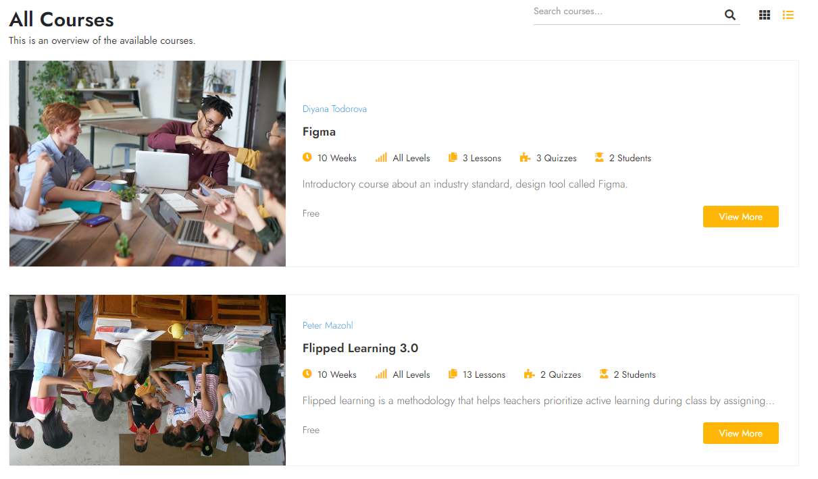This screenshot has height=479, width=818.
Task: Click View More for Flipped Learning 3.0
Action: pos(740,433)
